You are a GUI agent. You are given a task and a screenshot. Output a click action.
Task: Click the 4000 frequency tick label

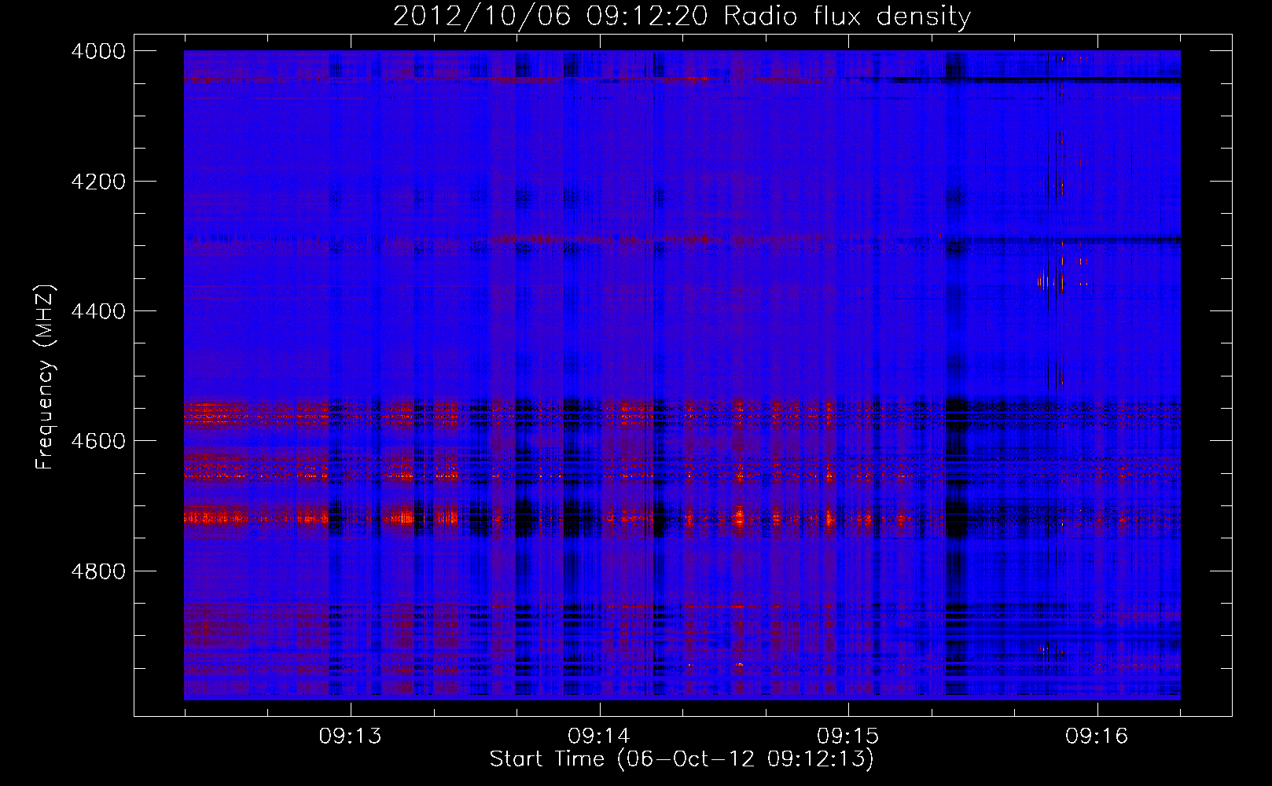click(x=98, y=51)
